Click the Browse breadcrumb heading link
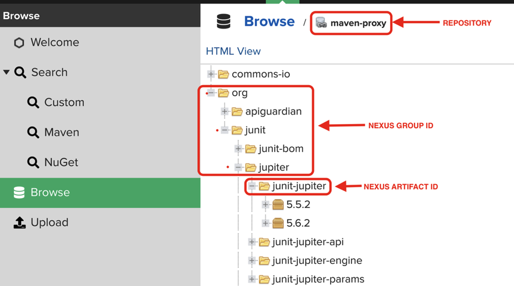Image resolution: width=514 pixels, height=286 pixels. pyautogui.click(x=269, y=22)
